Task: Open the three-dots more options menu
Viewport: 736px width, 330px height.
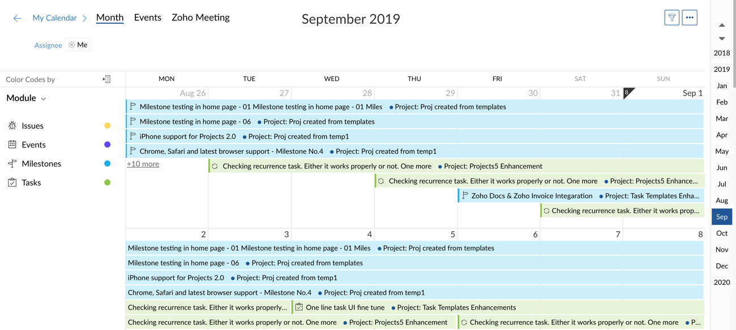Action: point(690,18)
